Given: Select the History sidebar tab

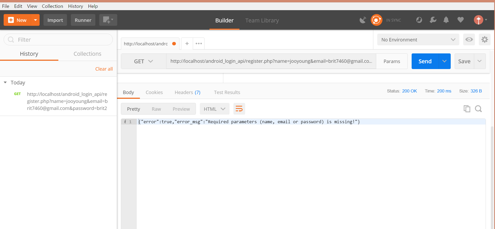Looking at the screenshot, I should pyautogui.click(x=29, y=54).
